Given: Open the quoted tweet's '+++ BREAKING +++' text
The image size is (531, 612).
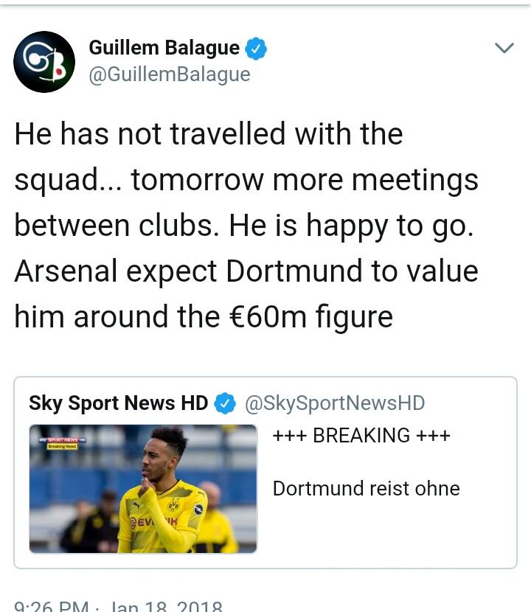Looking at the screenshot, I should 361,435.
